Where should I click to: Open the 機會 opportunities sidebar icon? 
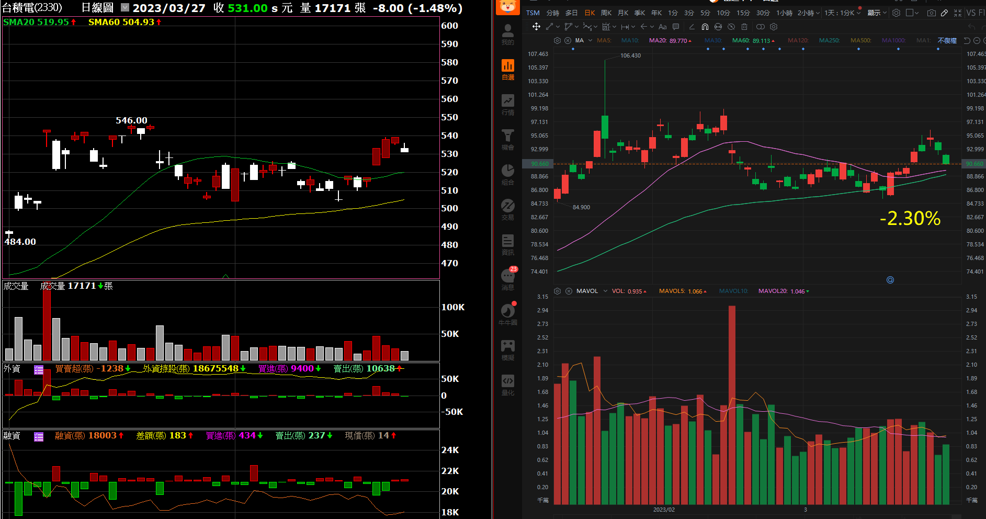click(x=507, y=140)
